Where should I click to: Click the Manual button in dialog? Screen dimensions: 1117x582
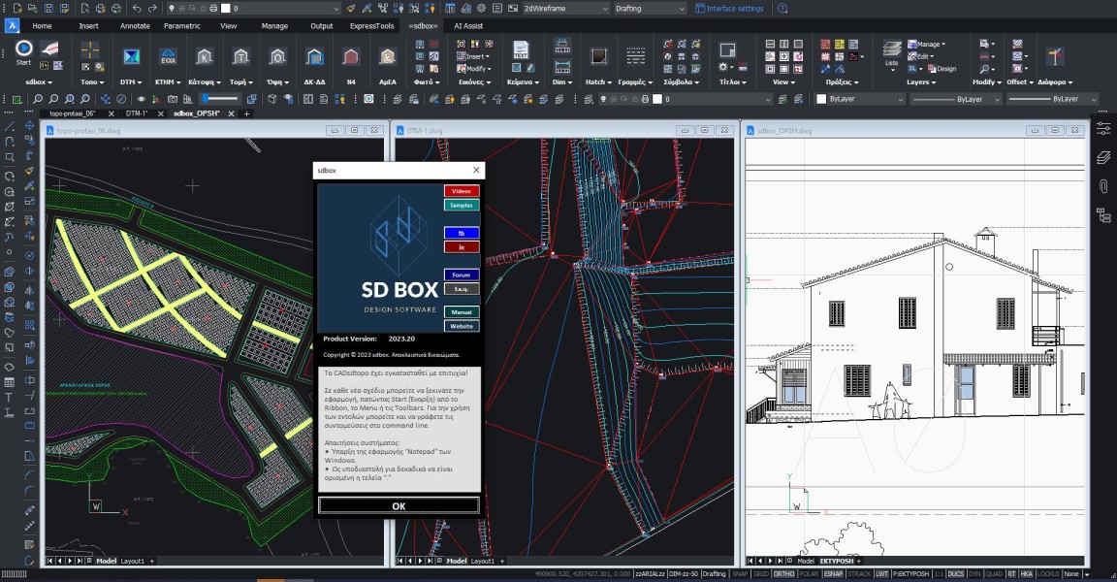(x=462, y=312)
